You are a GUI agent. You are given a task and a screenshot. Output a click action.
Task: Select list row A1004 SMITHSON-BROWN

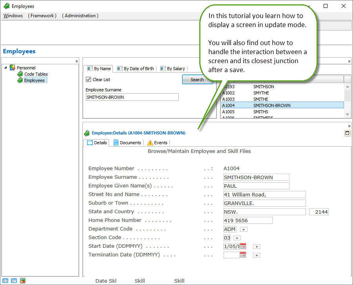tap(283, 105)
